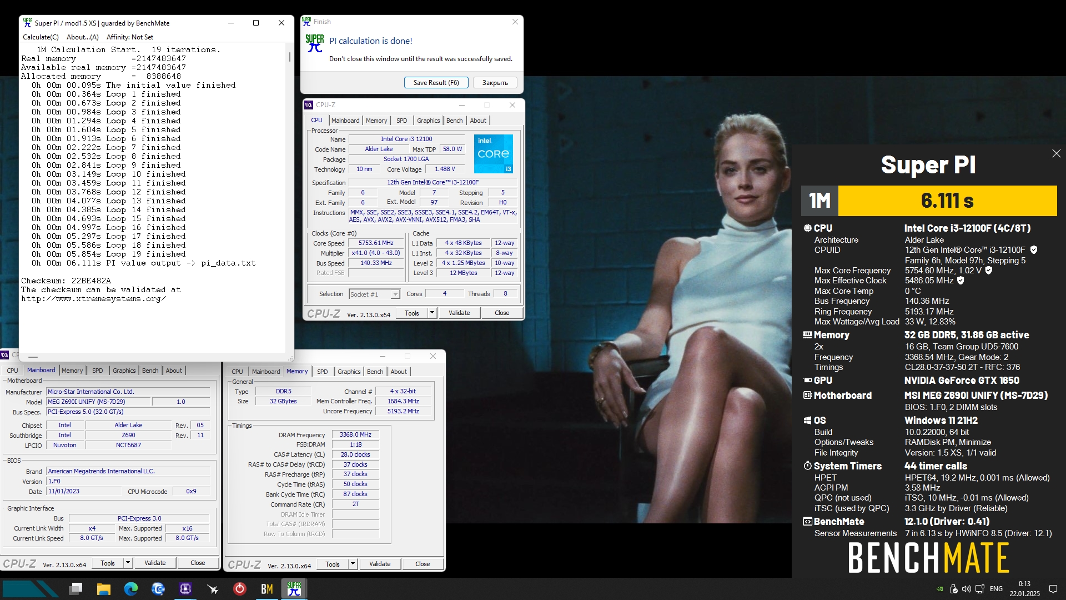The image size is (1066, 600).
Task: Click the Memory module icon in BenchMate panel
Action: pos(807,335)
